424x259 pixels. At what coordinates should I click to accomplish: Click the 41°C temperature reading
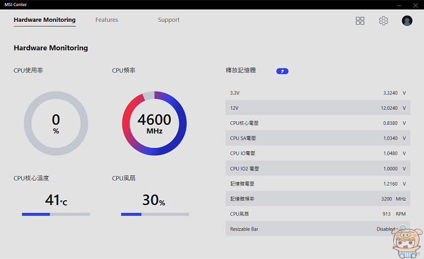coord(56,200)
